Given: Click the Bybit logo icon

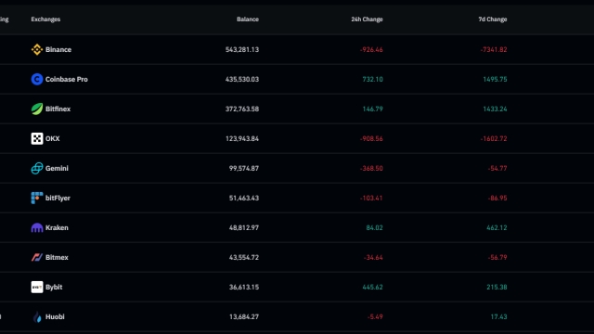Looking at the screenshot, I should (37, 287).
